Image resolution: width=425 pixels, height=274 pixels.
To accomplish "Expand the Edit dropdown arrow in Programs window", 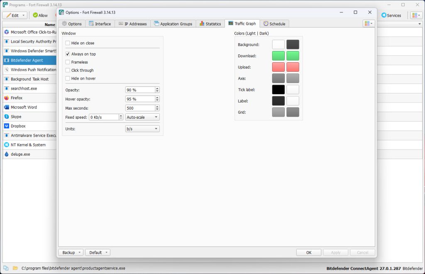I will (23, 15).
